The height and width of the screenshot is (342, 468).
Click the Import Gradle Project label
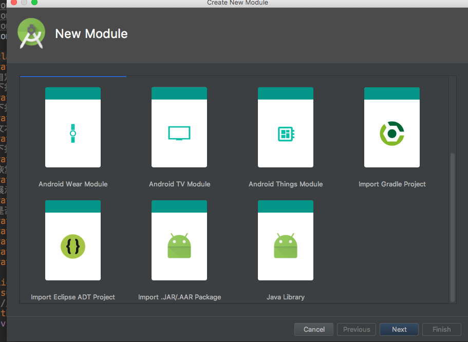[x=392, y=184]
